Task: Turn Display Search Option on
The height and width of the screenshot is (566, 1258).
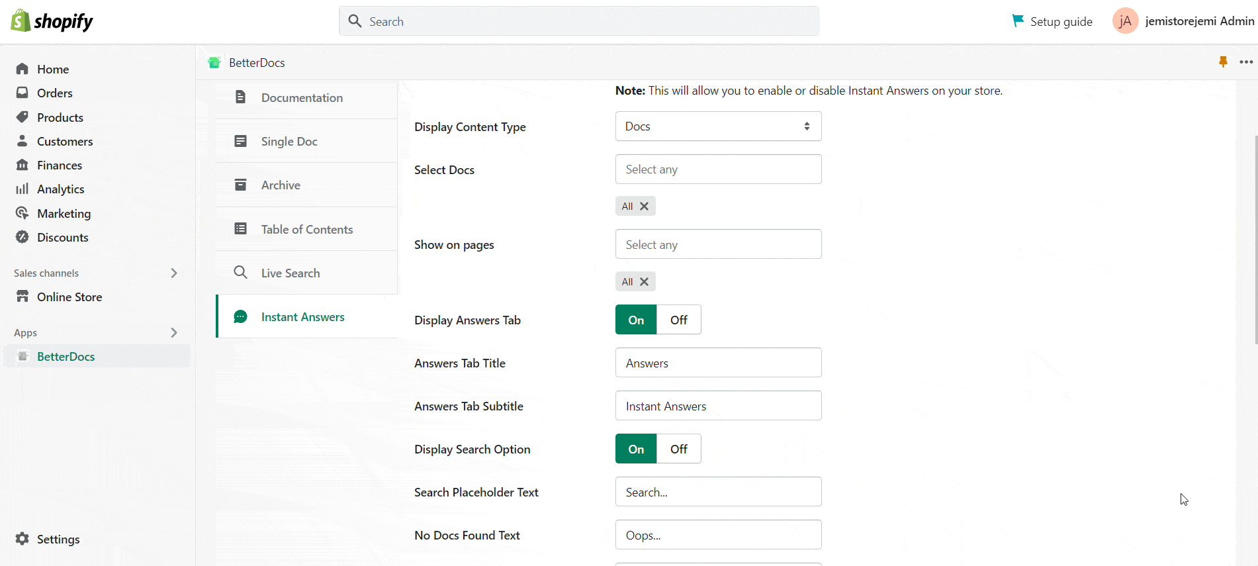Action: pyautogui.click(x=636, y=449)
